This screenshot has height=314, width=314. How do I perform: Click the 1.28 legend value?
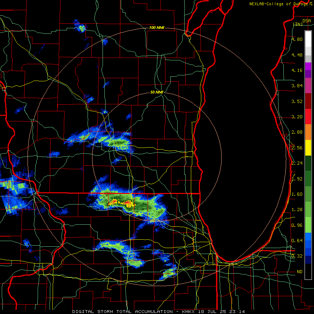(x=297, y=210)
